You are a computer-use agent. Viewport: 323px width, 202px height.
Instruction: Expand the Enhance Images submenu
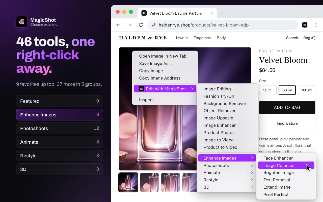click(x=227, y=158)
